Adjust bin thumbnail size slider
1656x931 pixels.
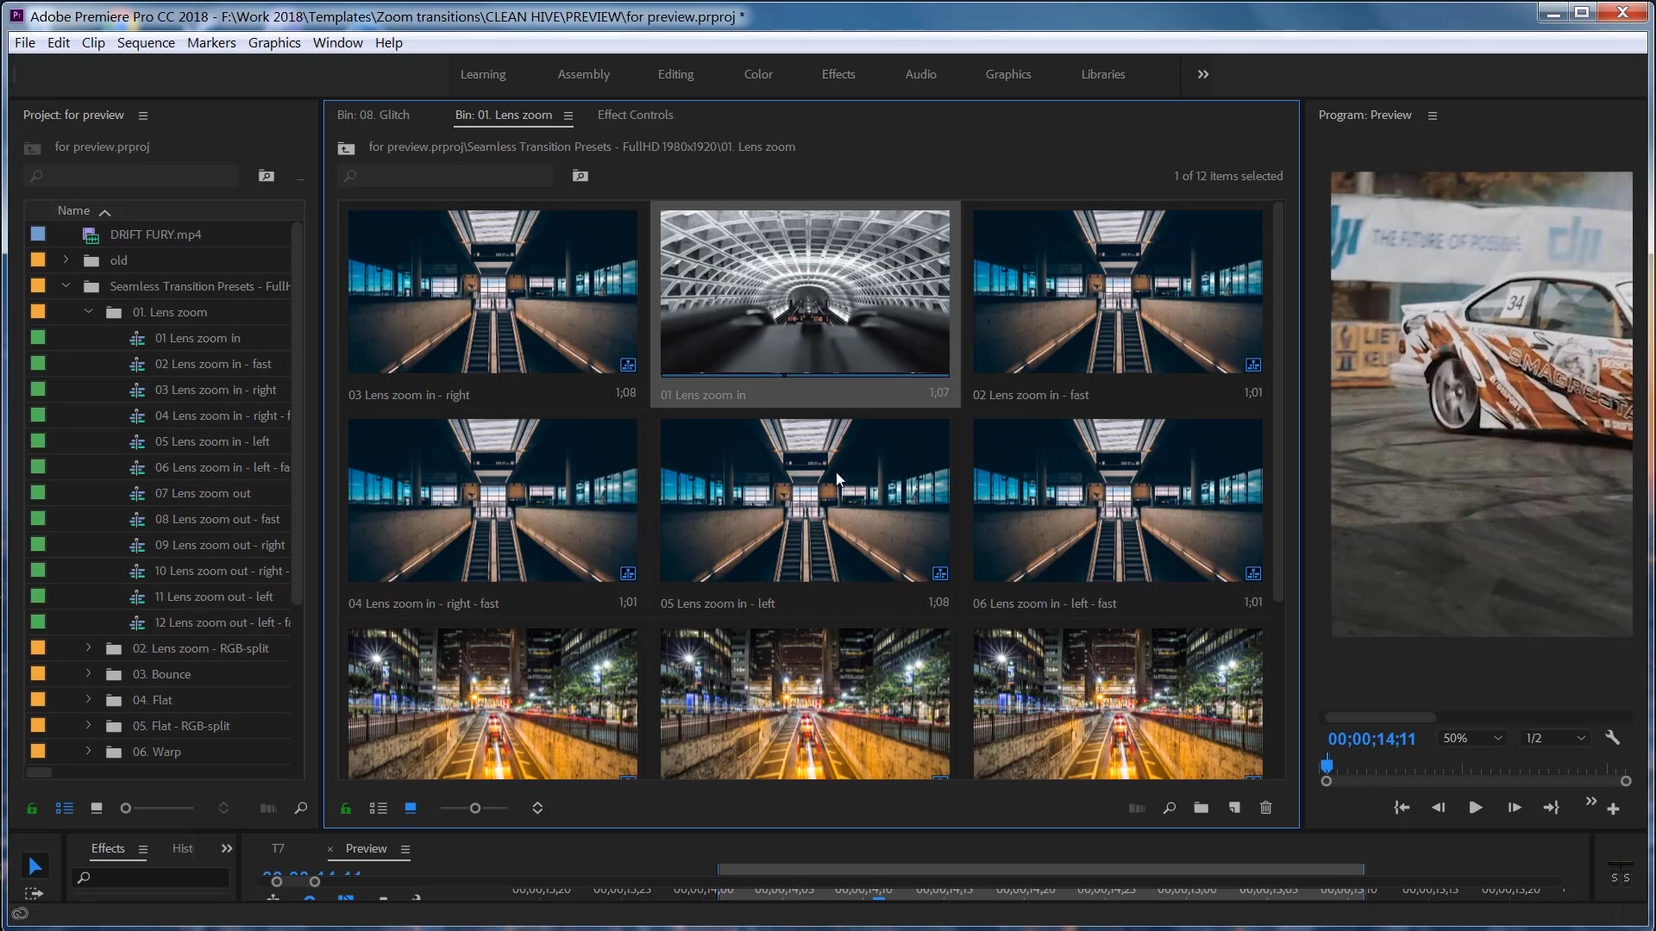pyautogui.click(x=474, y=809)
